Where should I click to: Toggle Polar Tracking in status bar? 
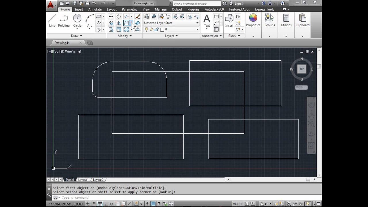click(112, 204)
